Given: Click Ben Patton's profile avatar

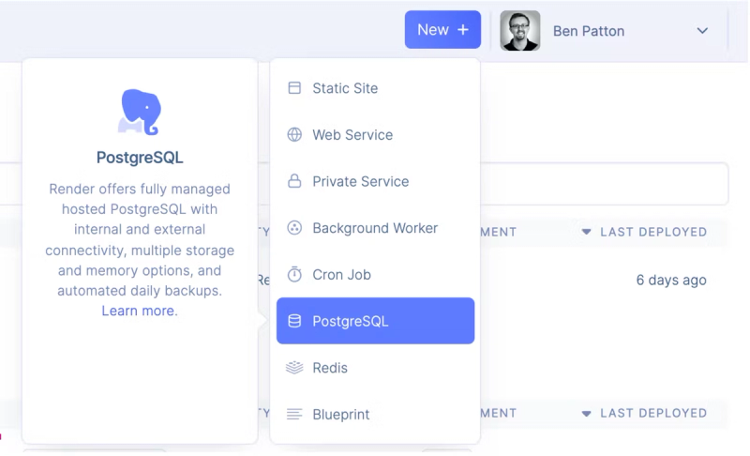Looking at the screenshot, I should [x=520, y=31].
